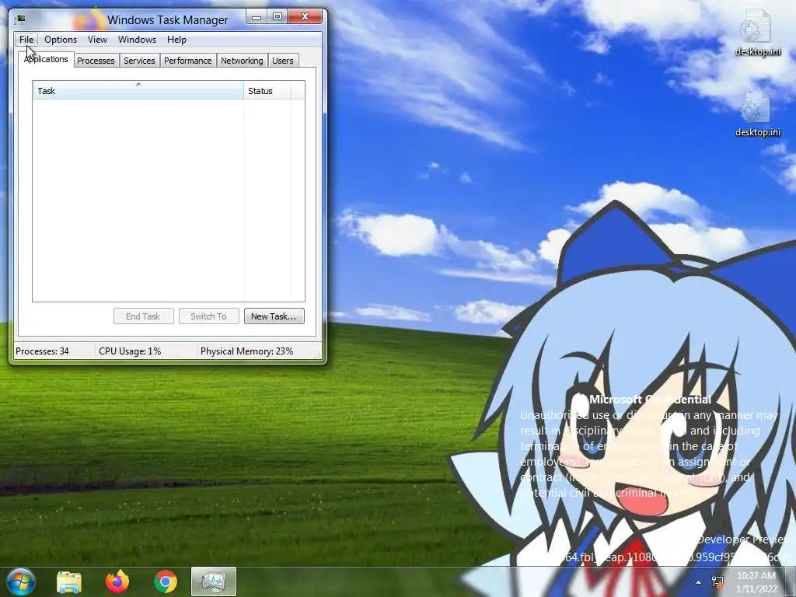Click the Physical Memory: 23% status entry
Screen dimensions: 796x597
[x=259, y=351]
